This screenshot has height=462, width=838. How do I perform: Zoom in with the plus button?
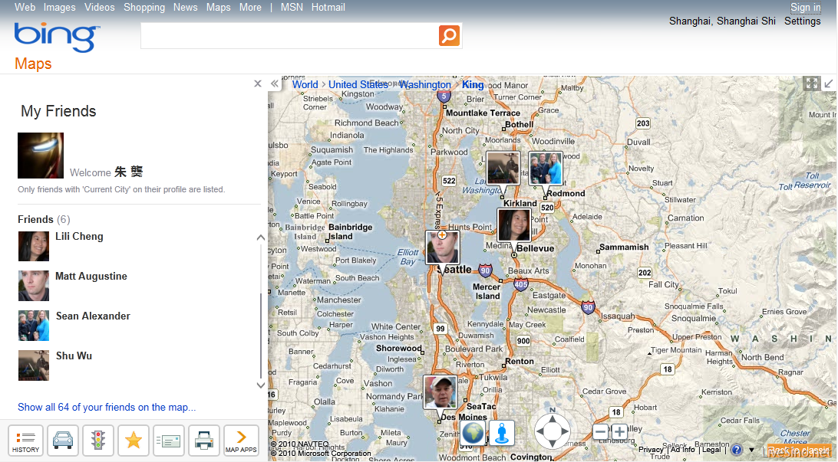(619, 431)
